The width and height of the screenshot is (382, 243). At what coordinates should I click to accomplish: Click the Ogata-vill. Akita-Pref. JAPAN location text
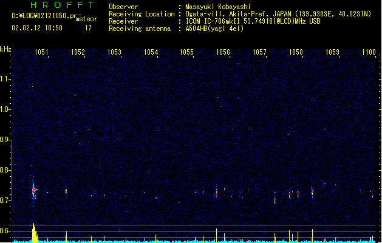pos(278,14)
